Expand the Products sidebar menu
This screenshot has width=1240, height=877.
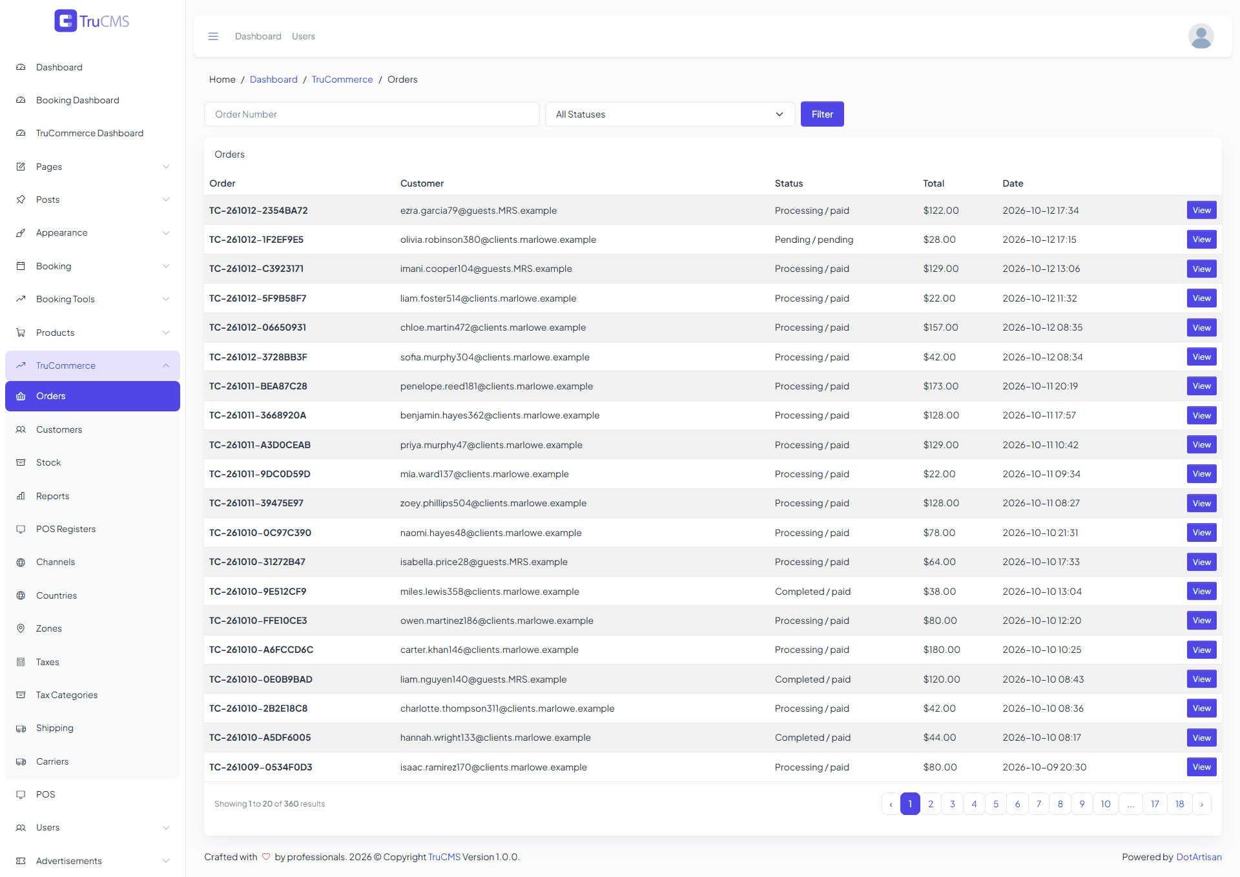pos(92,333)
